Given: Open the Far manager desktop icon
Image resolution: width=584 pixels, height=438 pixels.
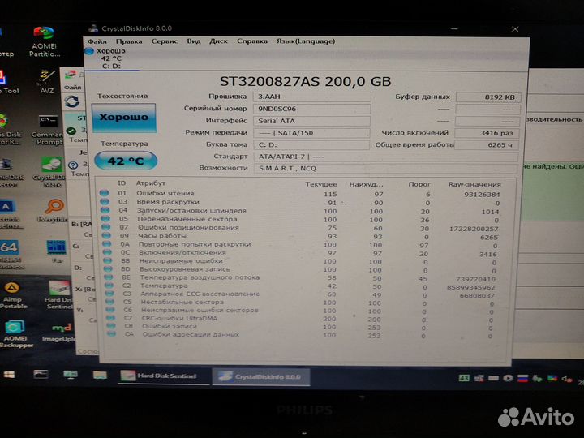Looking at the screenshot, I should (x=57, y=251).
